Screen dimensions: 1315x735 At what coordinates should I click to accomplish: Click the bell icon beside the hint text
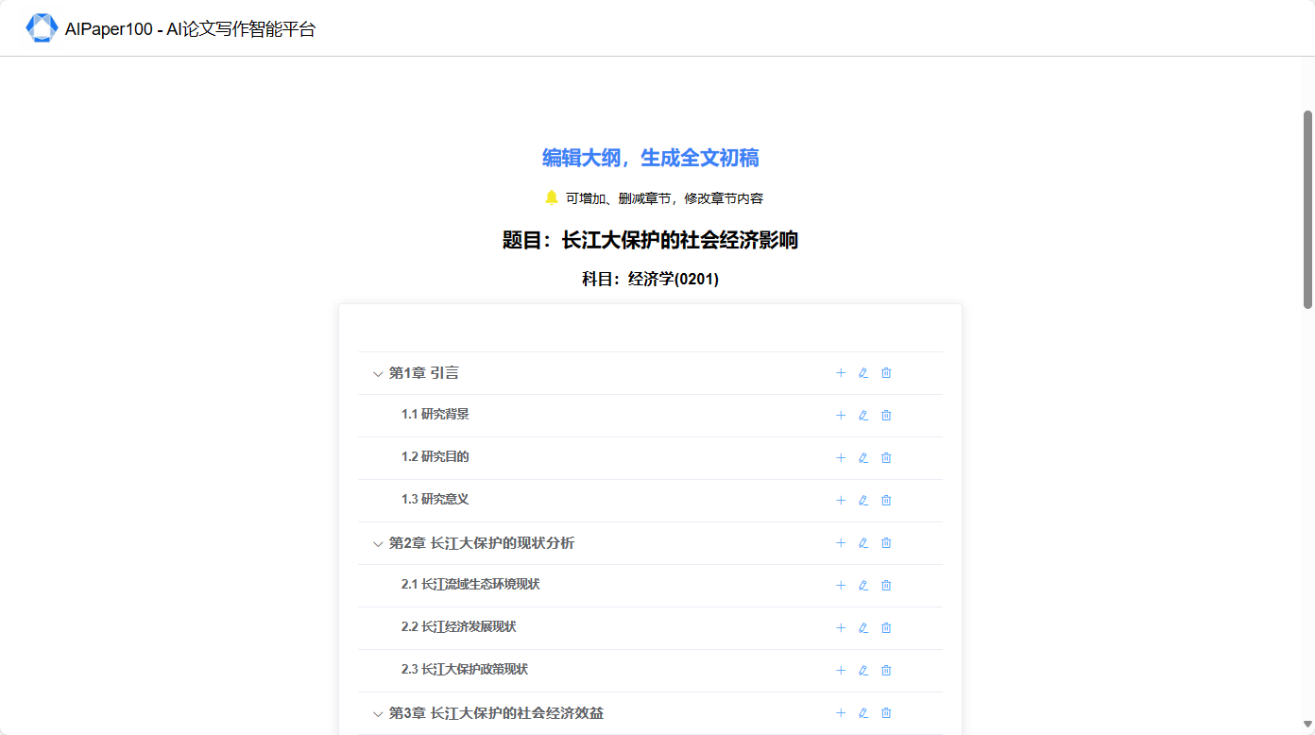pyautogui.click(x=552, y=197)
